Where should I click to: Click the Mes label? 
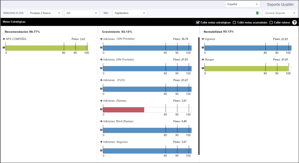[106, 13]
